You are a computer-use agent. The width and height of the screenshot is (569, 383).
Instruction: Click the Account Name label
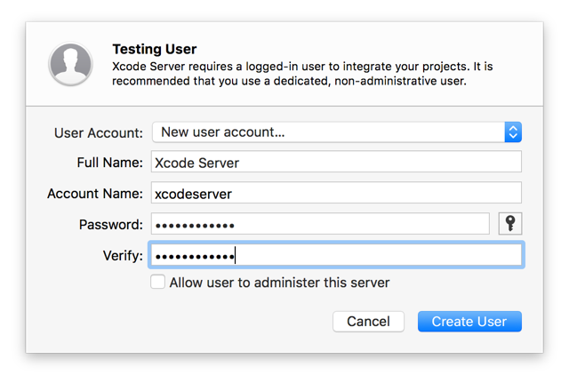(94, 194)
